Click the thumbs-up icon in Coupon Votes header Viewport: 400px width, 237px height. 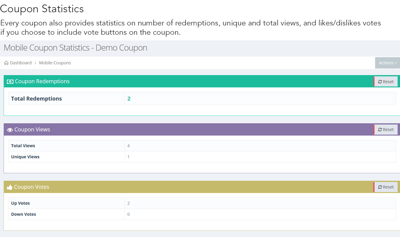(x=10, y=187)
